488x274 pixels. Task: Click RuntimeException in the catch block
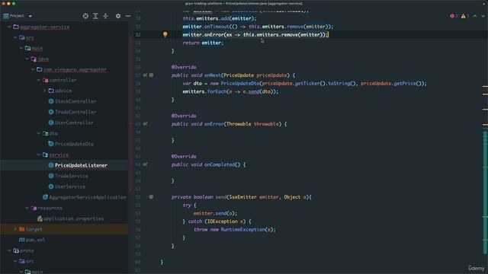coord(242,230)
